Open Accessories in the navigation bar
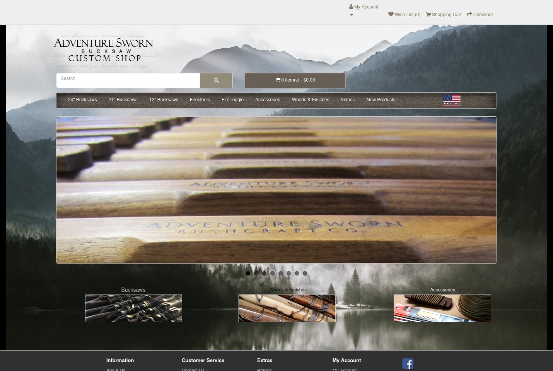Screen dimensions: 553x371 [268, 100]
